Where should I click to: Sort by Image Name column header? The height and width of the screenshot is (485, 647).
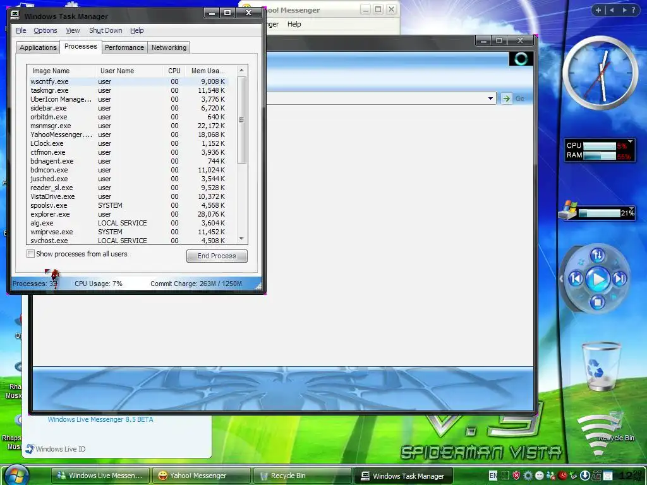(x=61, y=71)
